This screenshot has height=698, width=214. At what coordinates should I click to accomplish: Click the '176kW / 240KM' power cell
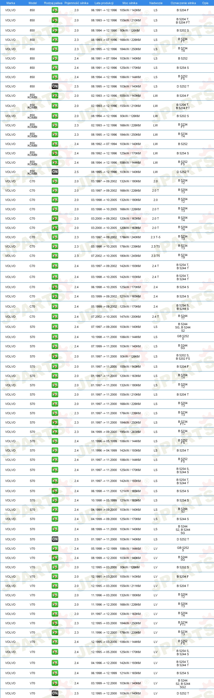(130, 237)
